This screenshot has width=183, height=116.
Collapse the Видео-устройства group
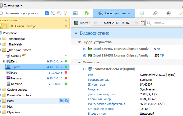point(79,42)
